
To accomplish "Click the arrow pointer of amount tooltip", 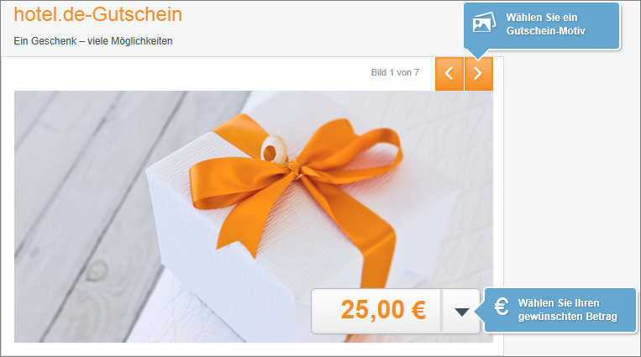I will point(479,312).
